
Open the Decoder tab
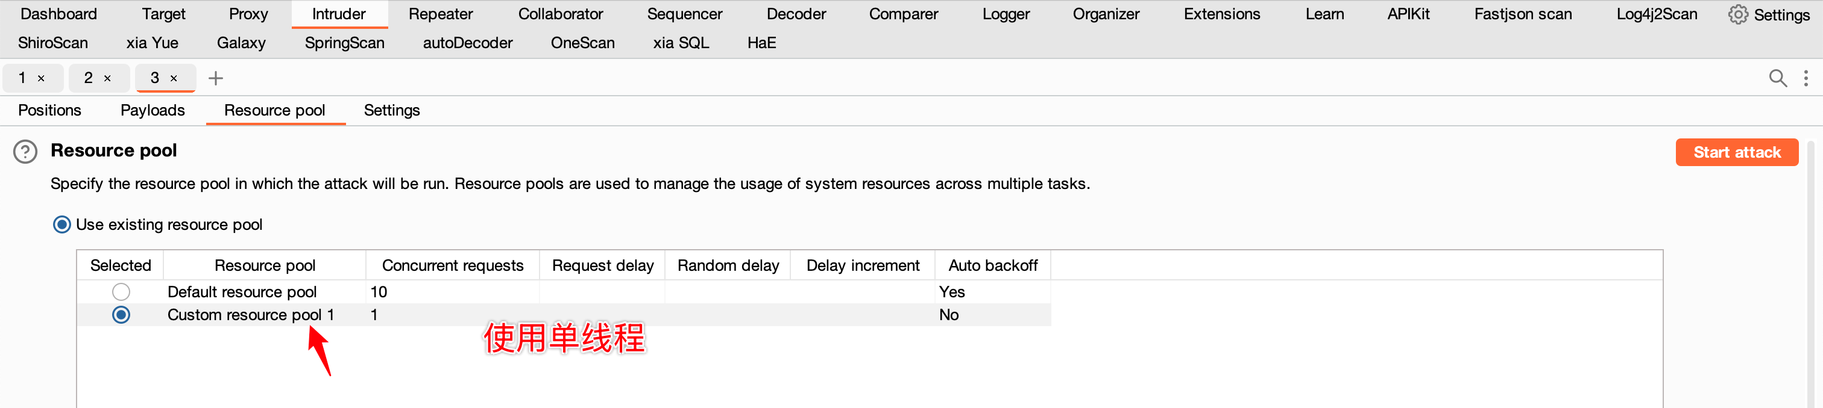click(x=796, y=14)
